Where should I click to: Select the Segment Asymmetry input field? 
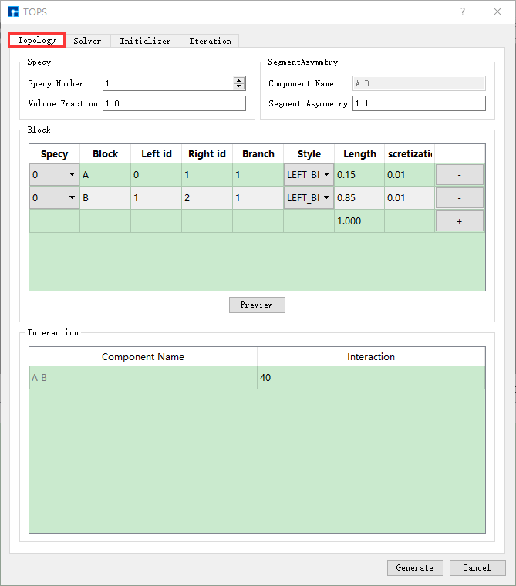coord(419,103)
